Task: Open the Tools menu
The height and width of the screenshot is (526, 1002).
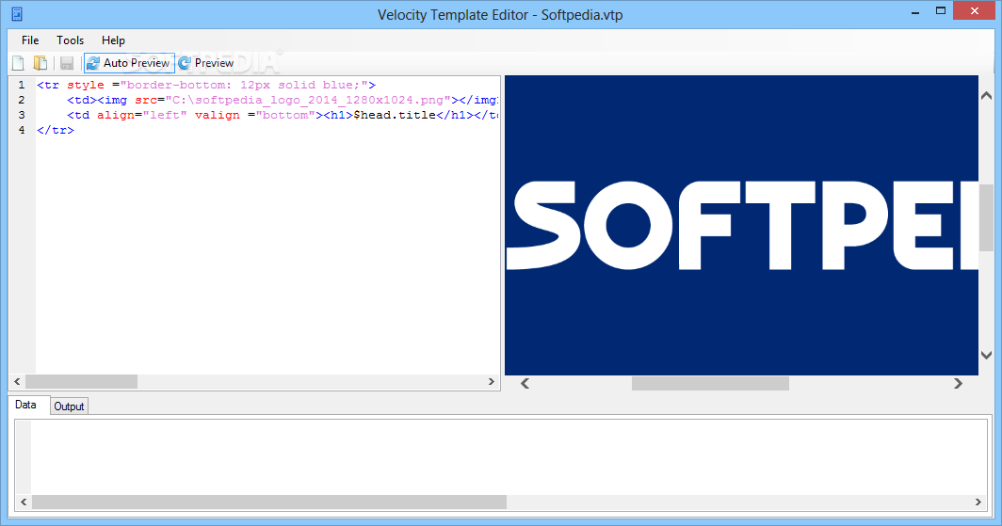Action: point(71,40)
